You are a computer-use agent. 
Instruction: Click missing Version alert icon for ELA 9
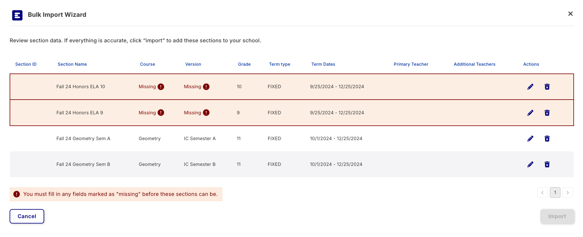[x=206, y=113]
